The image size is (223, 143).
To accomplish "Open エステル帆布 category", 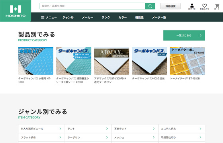I will tap(182, 129).
